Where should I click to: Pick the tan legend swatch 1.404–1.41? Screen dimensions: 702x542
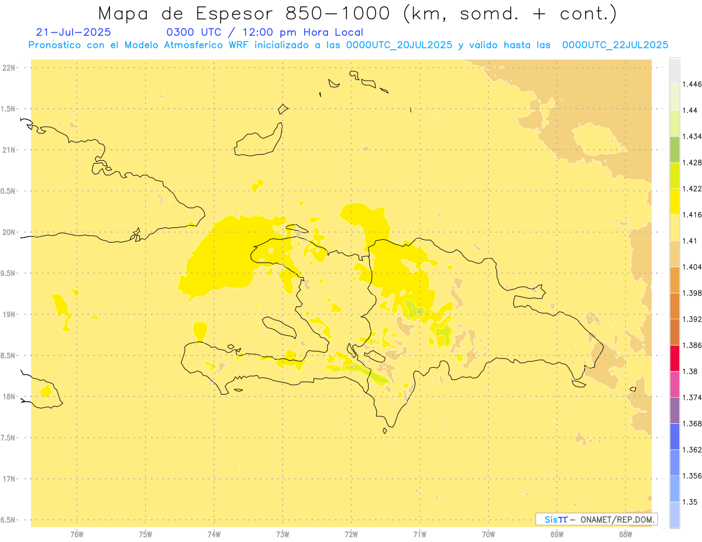[x=675, y=254]
